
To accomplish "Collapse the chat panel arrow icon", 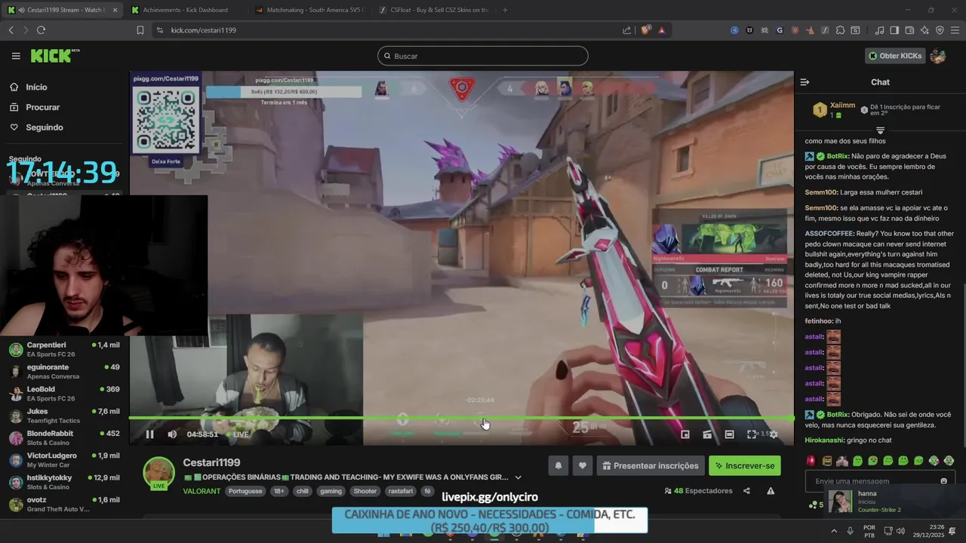I will (804, 82).
